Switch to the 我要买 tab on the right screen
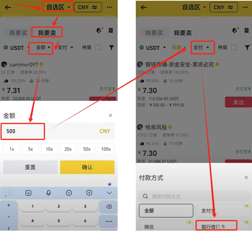This screenshot has width=252, height=231. pos(154,33)
